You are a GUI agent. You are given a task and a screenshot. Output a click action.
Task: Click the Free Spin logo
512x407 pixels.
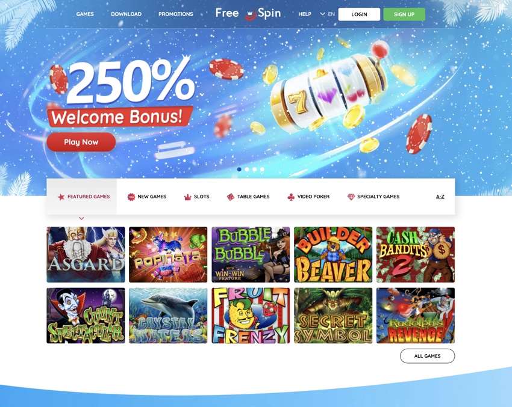(248, 14)
